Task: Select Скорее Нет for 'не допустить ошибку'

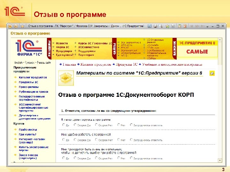Action: 96,158
